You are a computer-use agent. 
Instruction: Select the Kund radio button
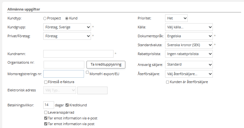click(x=67, y=18)
